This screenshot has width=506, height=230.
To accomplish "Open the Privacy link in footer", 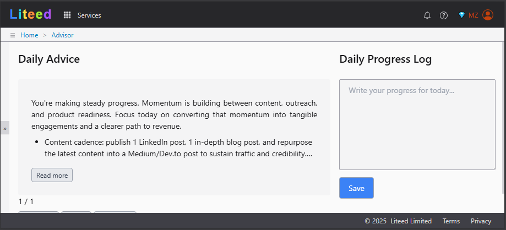I will point(481,221).
